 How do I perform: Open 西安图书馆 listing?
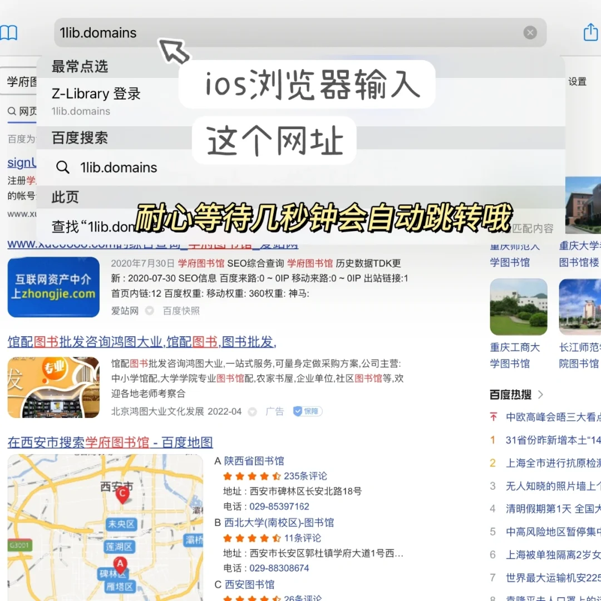[249, 584]
